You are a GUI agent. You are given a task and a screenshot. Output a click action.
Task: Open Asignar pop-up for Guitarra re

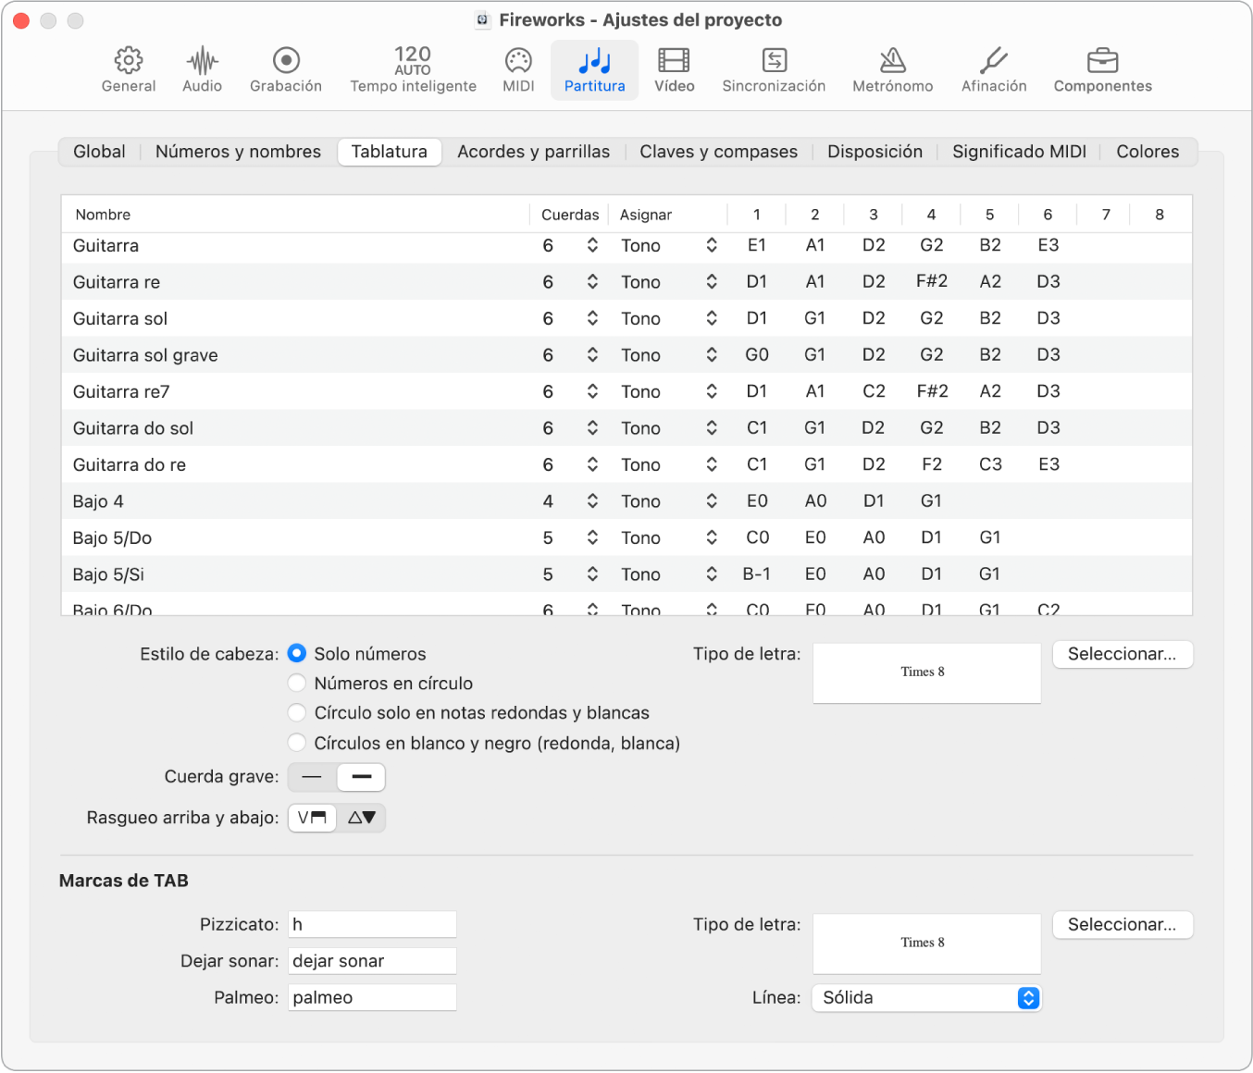point(711,282)
